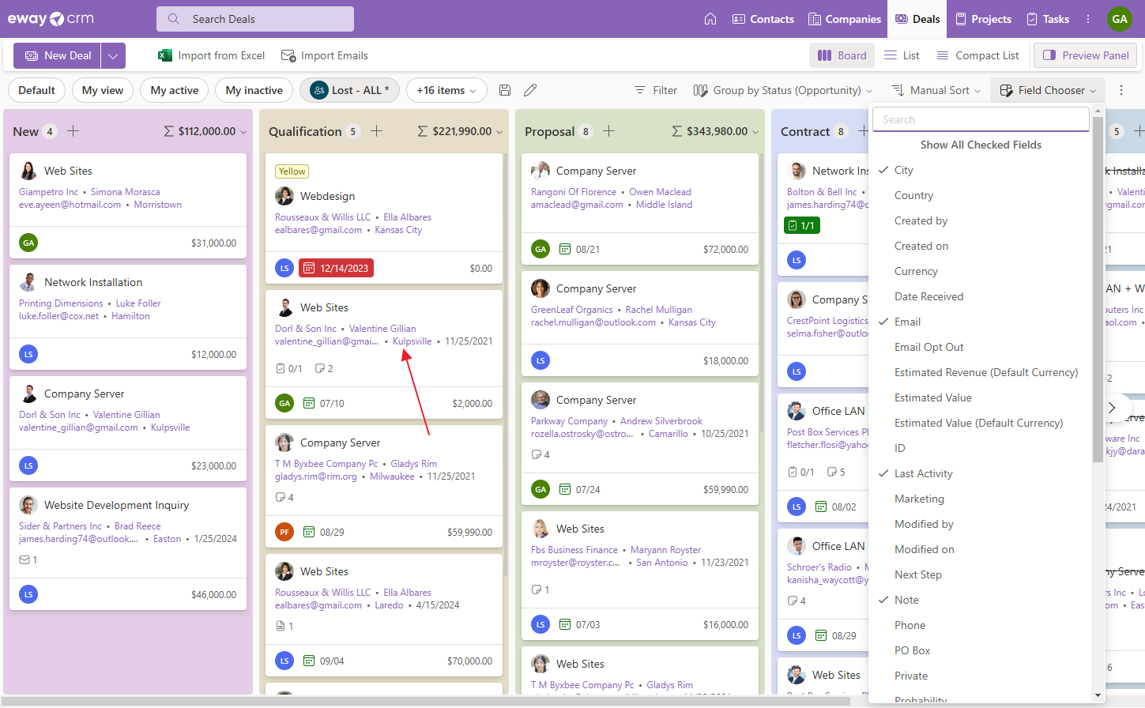Click the red 12/14/2023 due date badge

click(337, 268)
